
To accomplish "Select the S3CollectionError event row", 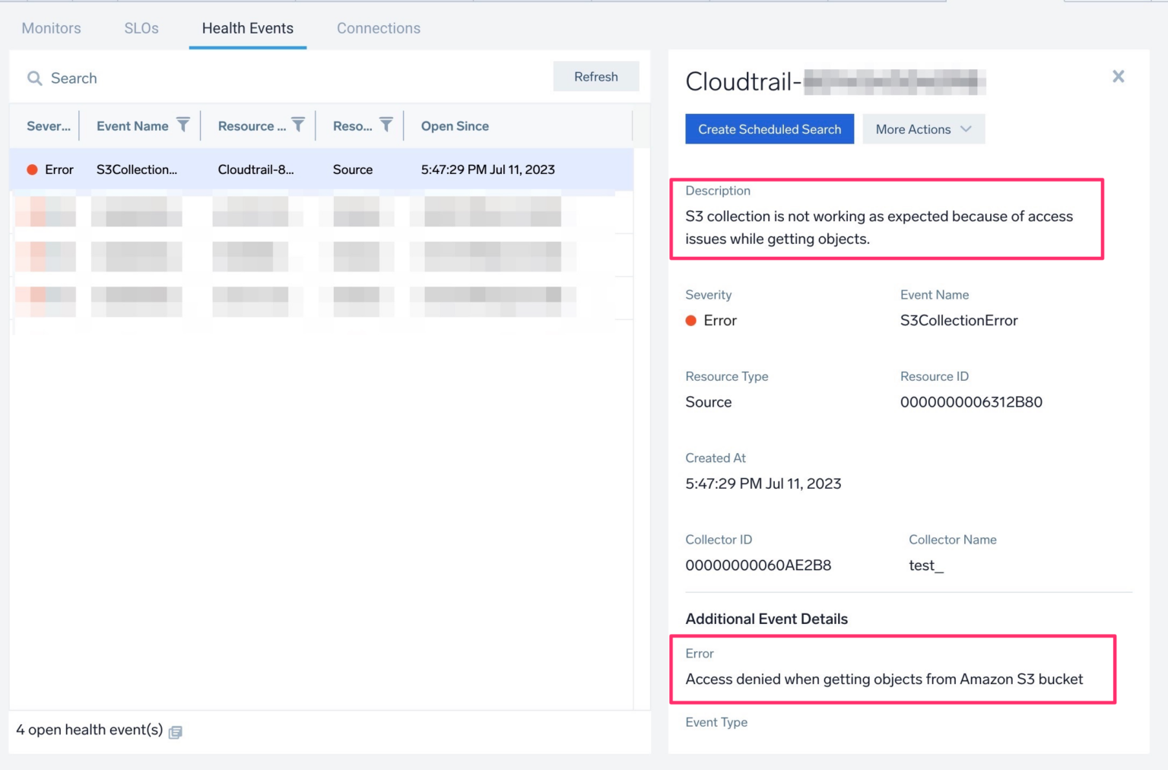I will (x=304, y=170).
